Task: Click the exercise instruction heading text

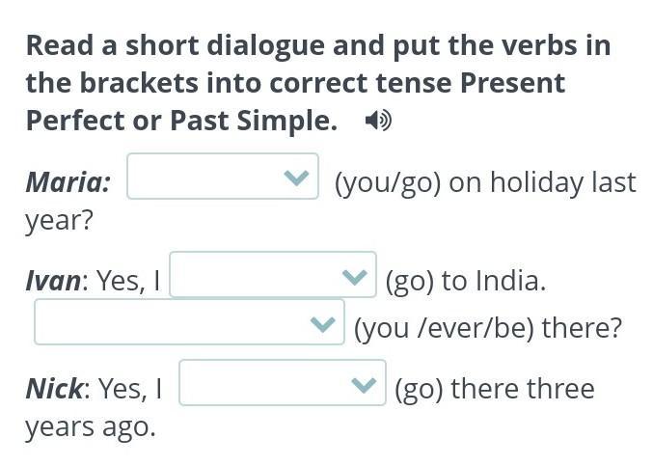Action: (x=318, y=82)
